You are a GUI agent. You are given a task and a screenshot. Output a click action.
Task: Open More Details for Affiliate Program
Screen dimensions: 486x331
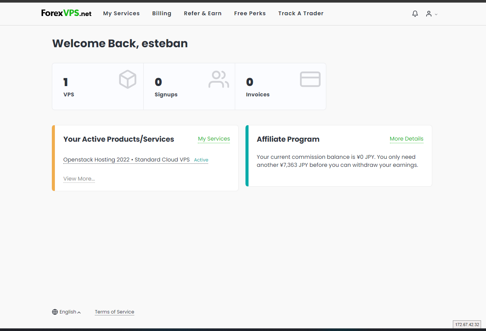[406, 139]
